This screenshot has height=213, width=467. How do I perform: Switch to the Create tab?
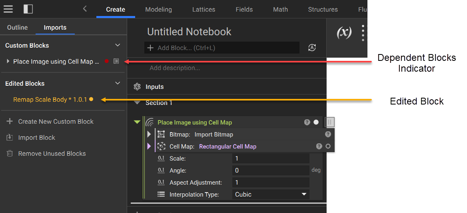tap(116, 9)
